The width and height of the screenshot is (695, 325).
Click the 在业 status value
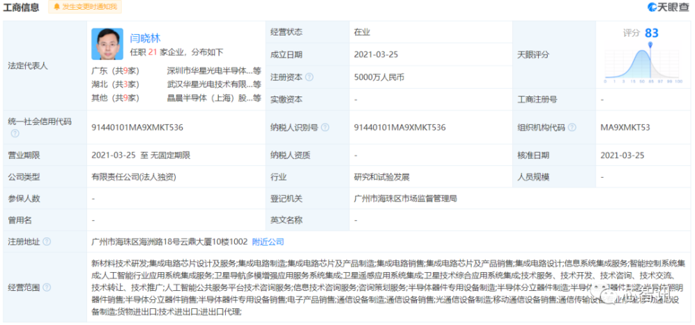click(x=362, y=33)
